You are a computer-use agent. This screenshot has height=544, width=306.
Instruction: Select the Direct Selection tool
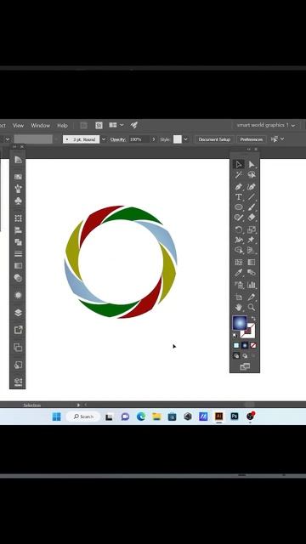pos(252,164)
